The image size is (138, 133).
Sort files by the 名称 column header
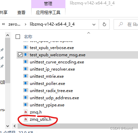[28, 37]
